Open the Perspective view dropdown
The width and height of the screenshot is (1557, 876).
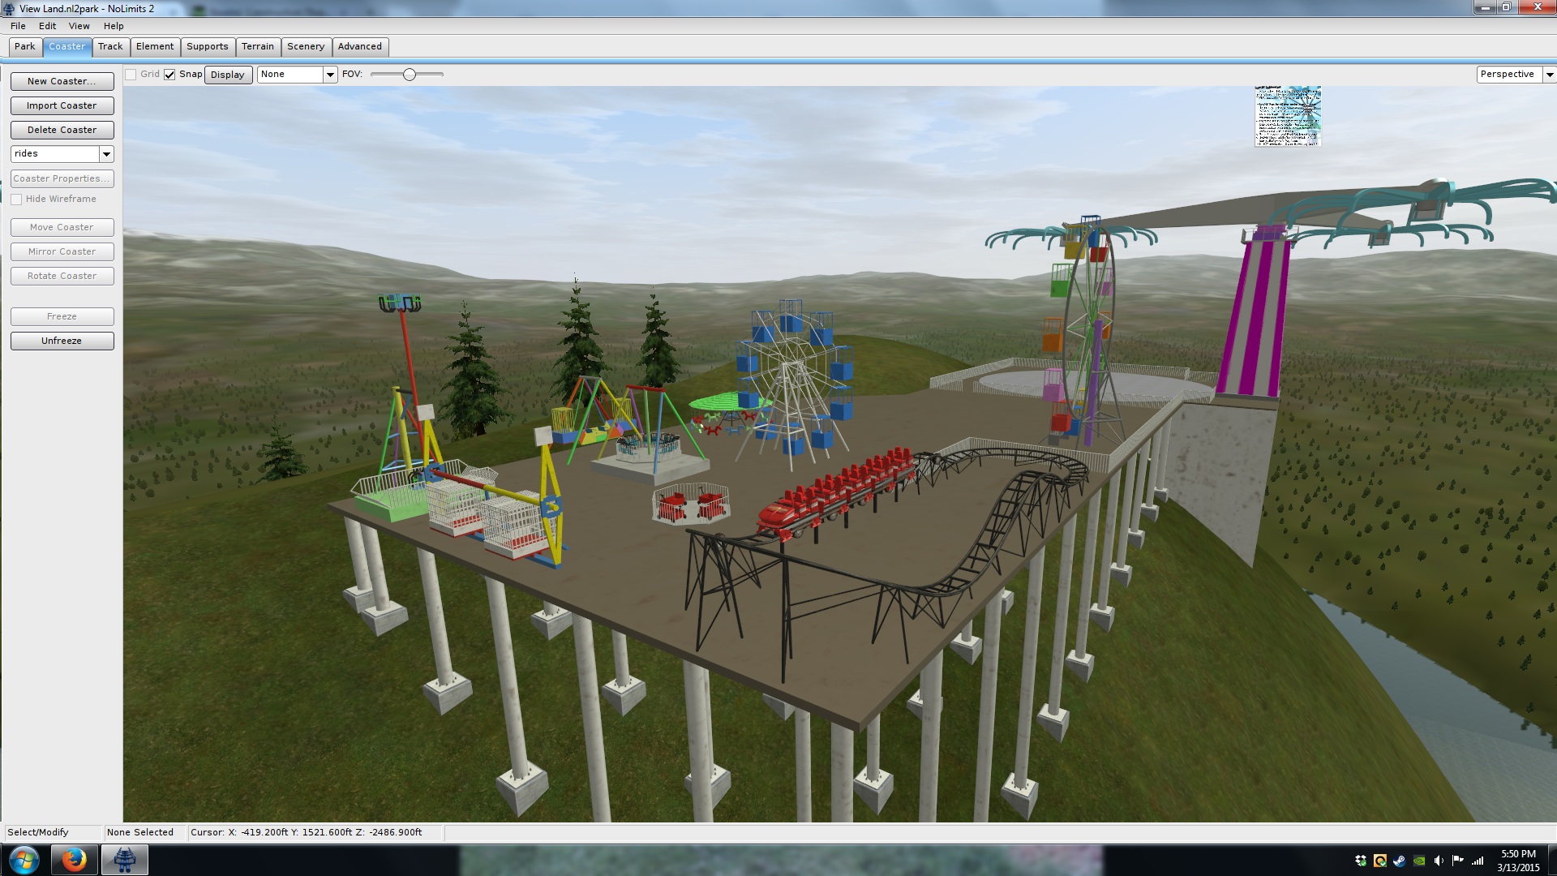pyautogui.click(x=1549, y=75)
